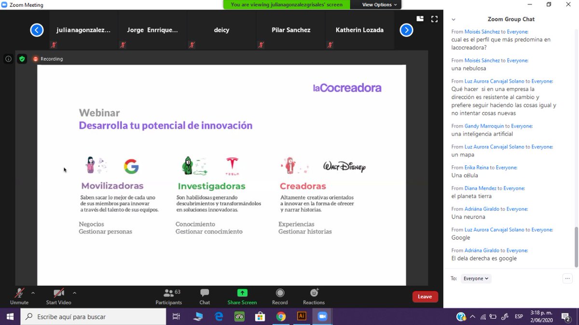Click the 'Investigadoras' heading on slide
579x325 pixels.
(211, 186)
